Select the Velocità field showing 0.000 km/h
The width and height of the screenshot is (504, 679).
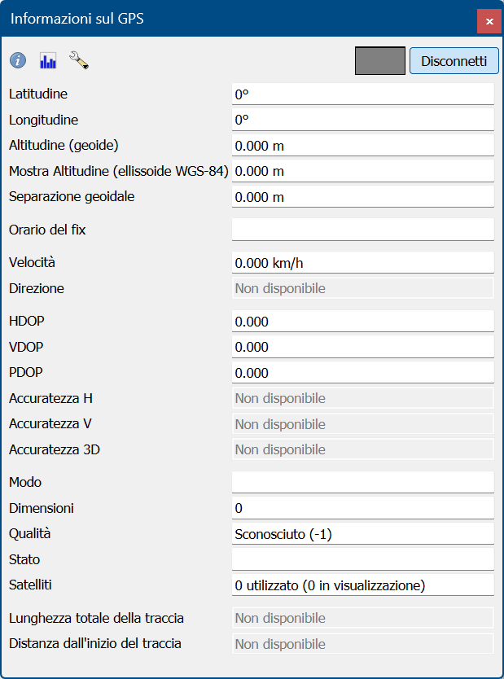(x=363, y=263)
